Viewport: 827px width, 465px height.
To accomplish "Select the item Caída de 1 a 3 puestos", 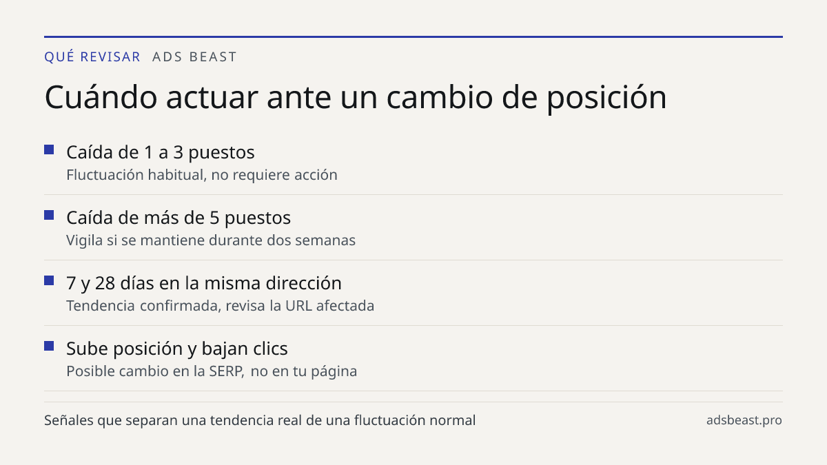I will (161, 152).
